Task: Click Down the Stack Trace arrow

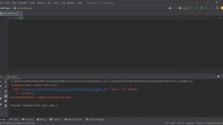Action: tap(6, 86)
